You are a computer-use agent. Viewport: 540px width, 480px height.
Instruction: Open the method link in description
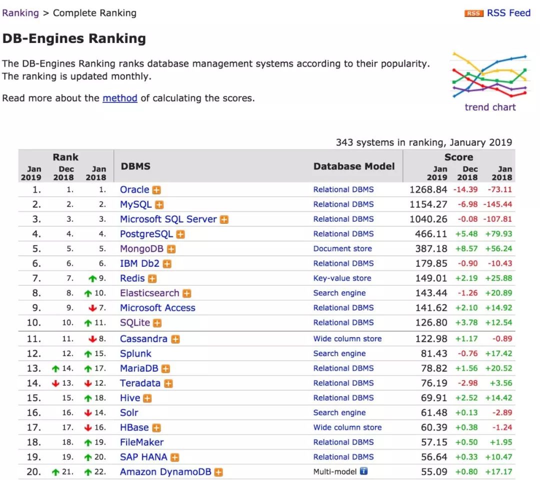pos(119,98)
